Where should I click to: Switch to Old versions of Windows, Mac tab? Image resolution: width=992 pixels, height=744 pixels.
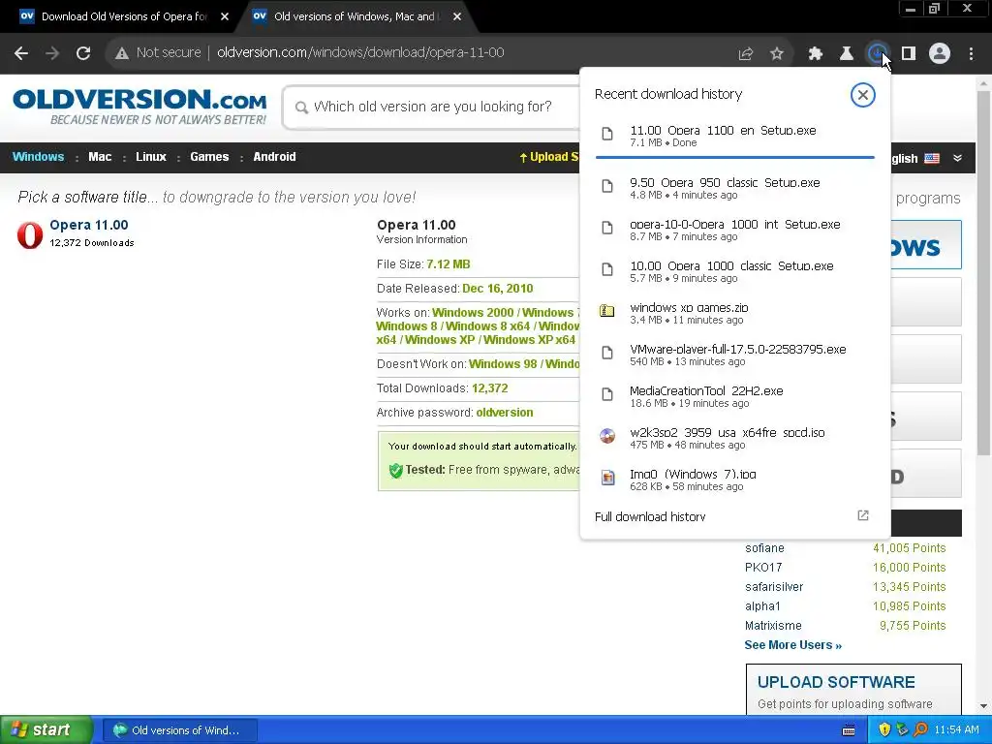(x=356, y=16)
